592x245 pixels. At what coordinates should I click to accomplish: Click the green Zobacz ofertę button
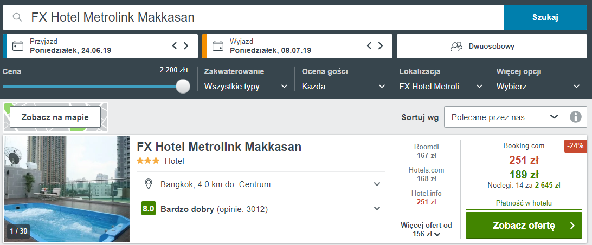(524, 226)
